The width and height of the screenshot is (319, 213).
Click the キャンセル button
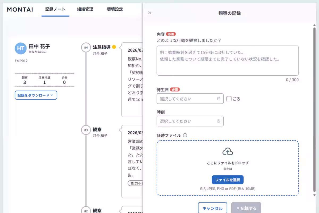click(212, 208)
